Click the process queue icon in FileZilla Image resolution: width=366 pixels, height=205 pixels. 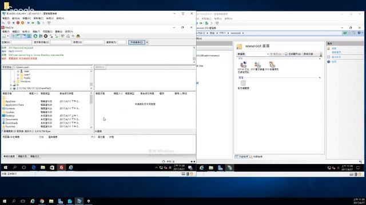point(41,36)
